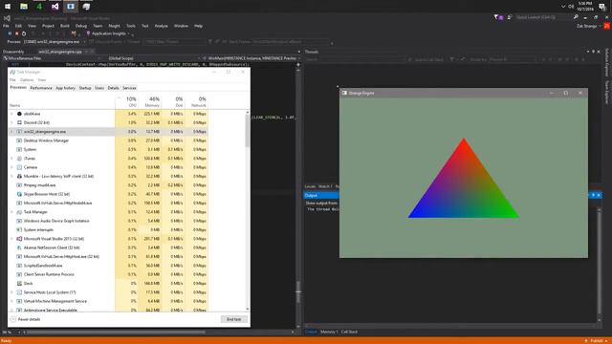Open the Debug menu

tap(81, 26)
